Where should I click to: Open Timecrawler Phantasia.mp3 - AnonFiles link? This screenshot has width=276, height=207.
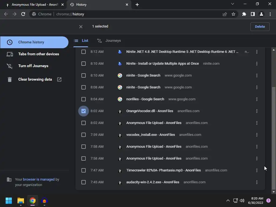tap(164, 170)
